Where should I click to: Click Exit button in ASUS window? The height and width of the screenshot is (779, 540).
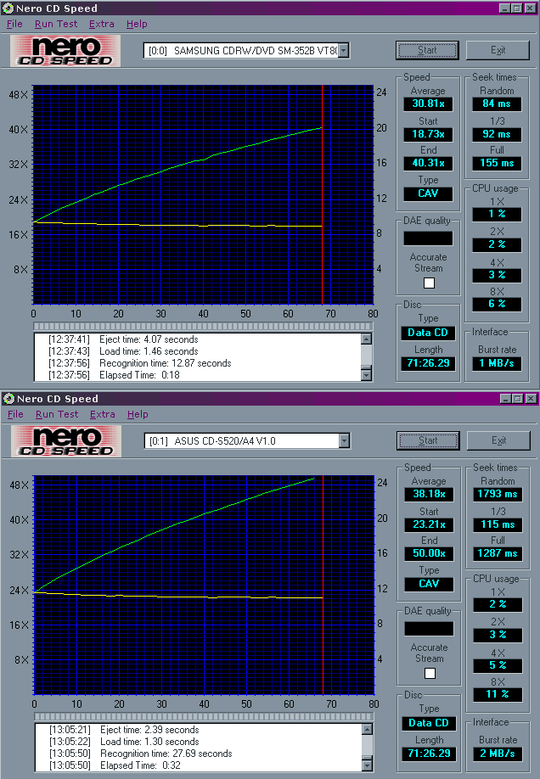pos(498,440)
